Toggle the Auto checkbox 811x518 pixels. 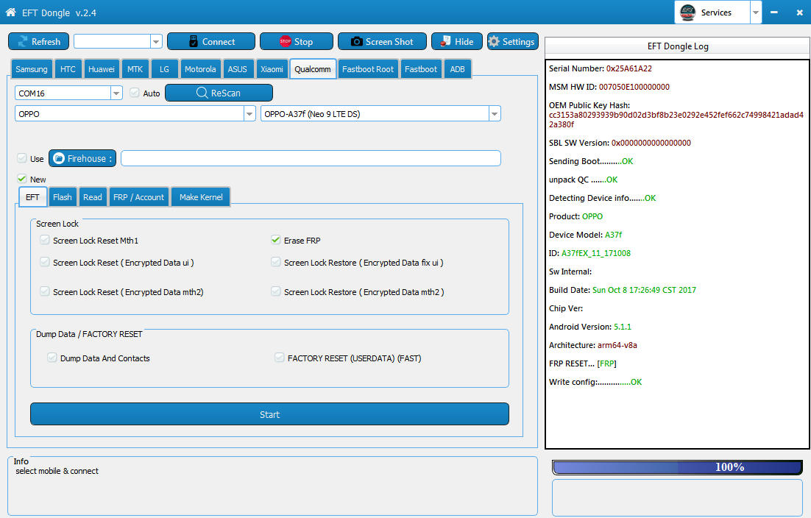pos(135,93)
